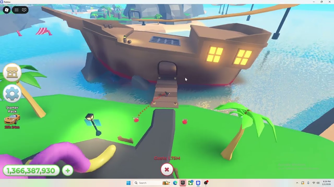Restore down the Roblox window
Image resolution: width=334 pixels, height=187 pixels.
[x=321, y=2]
